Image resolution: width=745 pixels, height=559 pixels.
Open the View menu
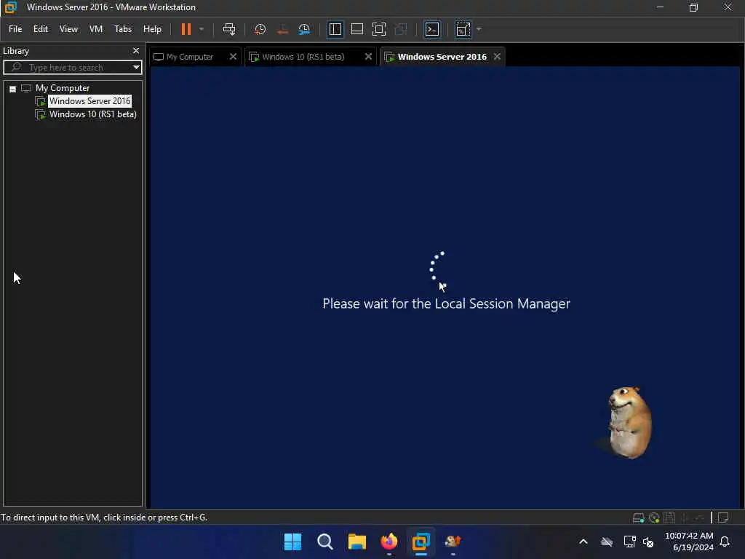[x=68, y=29]
